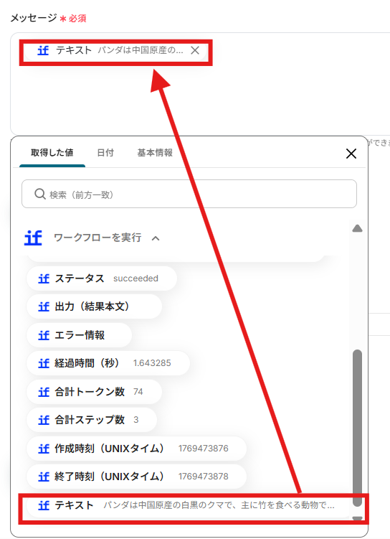Screen dimensions: 390x539
Task: Click the テキスト chip in the message field
Action: click(x=117, y=50)
